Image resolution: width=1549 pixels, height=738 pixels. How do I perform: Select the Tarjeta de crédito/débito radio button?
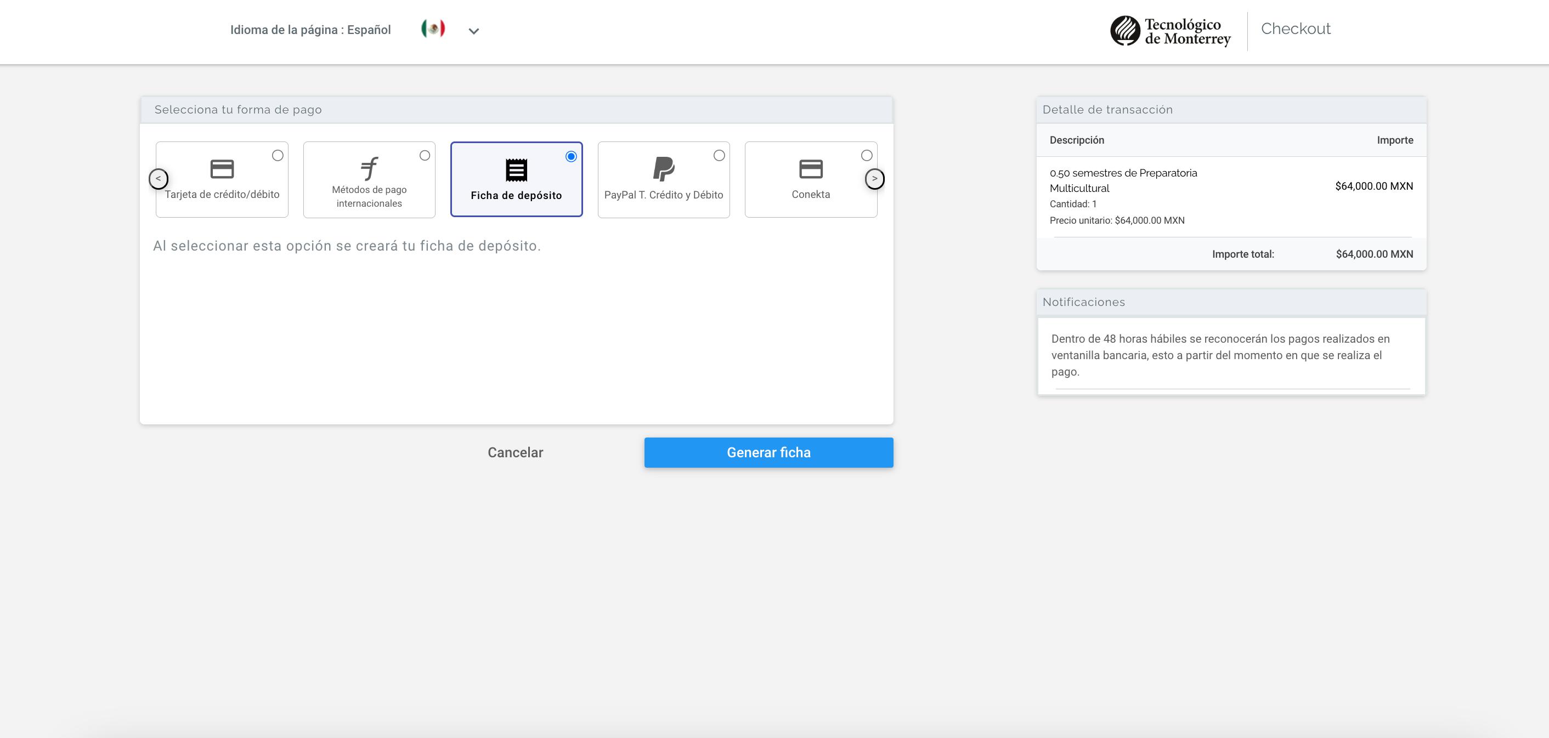click(x=277, y=156)
